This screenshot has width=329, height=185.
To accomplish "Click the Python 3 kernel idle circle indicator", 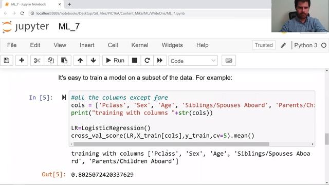I will pos(324,45).
